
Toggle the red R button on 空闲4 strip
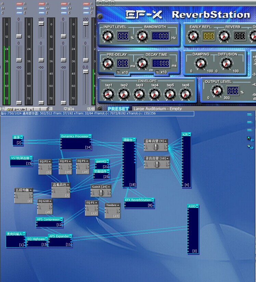[64, 4]
